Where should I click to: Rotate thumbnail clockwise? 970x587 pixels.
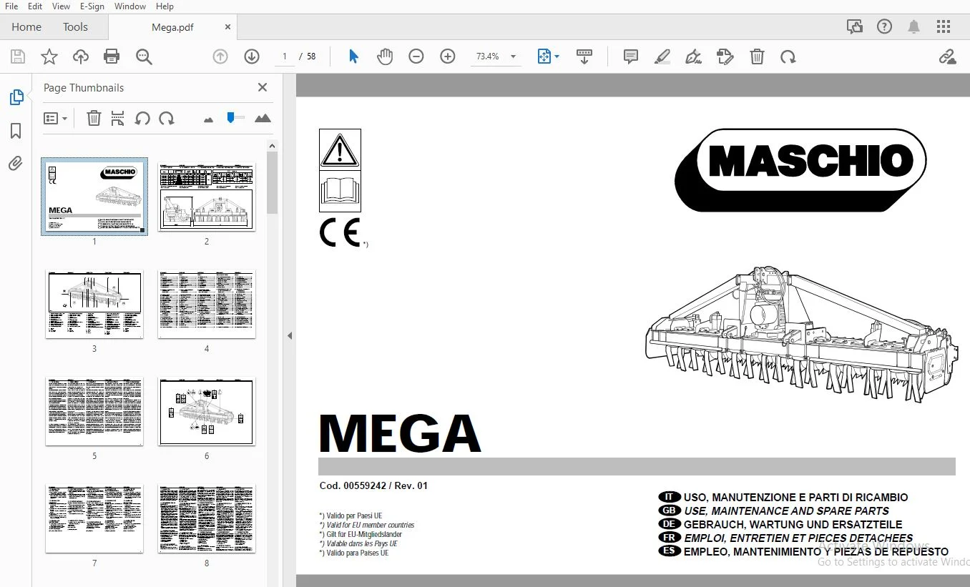point(167,118)
